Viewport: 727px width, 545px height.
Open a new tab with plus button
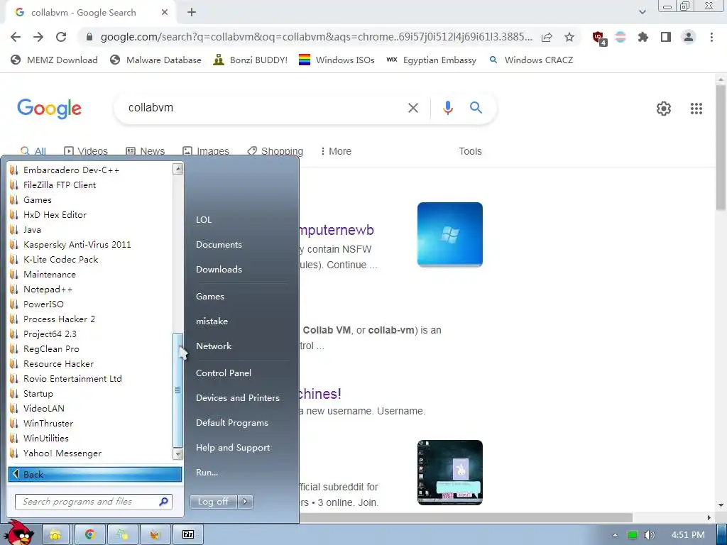pyautogui.click(x=192, y=13)
